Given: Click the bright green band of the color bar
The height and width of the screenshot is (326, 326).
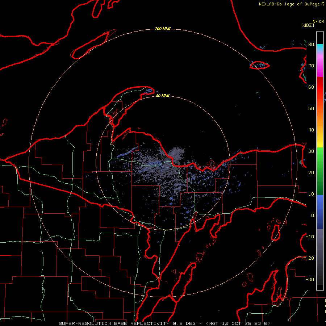Looking at the screenshot, I should click(320, 154).
